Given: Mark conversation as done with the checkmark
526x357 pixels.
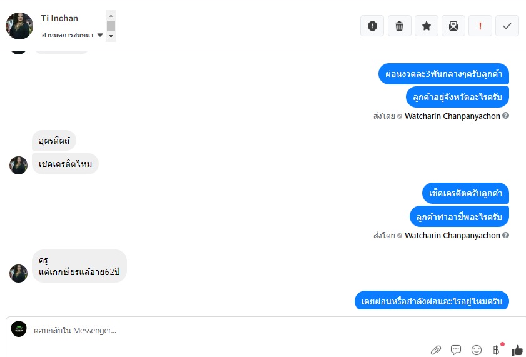Looking at the screenshot, I should point(507,26).
